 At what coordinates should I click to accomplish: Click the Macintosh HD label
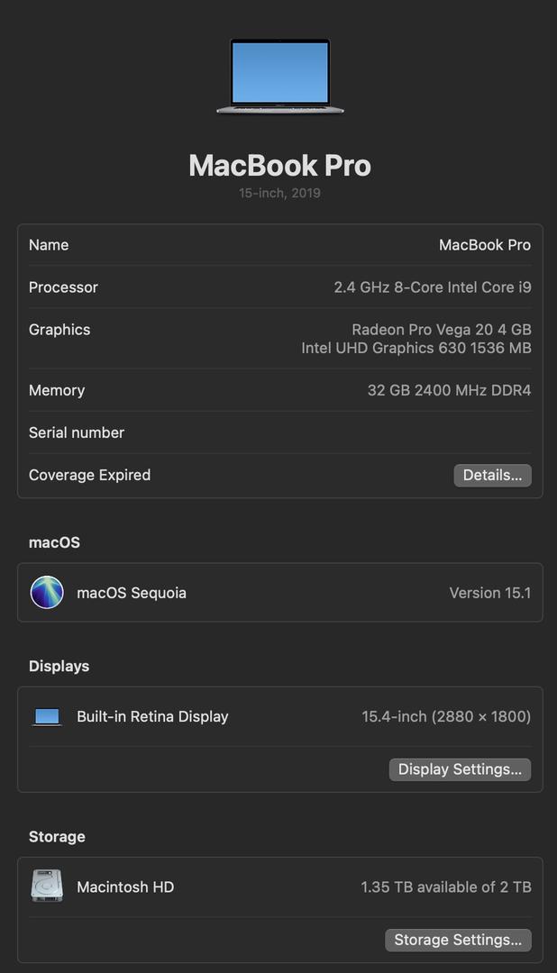coord(125,887)
